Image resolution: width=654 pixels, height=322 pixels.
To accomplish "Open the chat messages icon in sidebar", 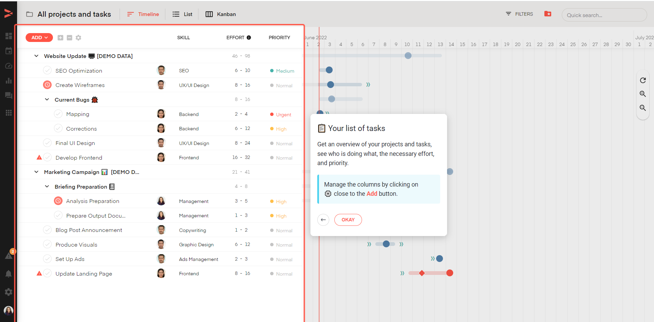I will (x=9, y=96).
